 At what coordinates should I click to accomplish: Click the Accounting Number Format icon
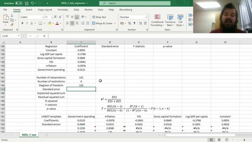122,24
